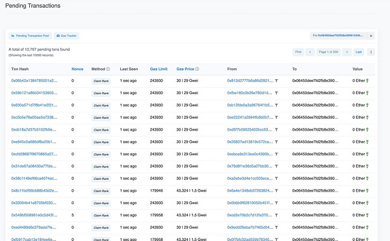Image resolution: width=390 pixels, height=241 pixels.
Task: Filter by sender 0xe22241a2994ffc6b0b7 funnel icon
Action: tap(276, 118)
